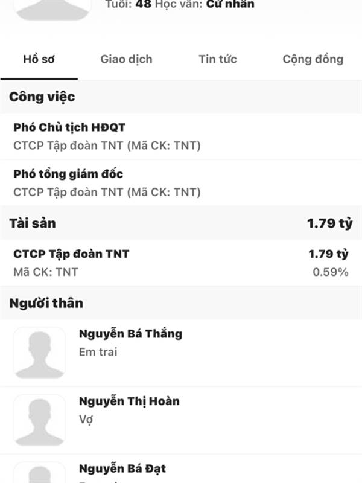Tap the profile avatar at the top
Viewport: 362px width, 483px height.
[x=52, y=10]
